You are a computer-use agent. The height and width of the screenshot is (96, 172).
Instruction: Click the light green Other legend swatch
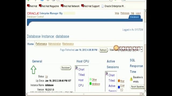click(x=91, y=79)
